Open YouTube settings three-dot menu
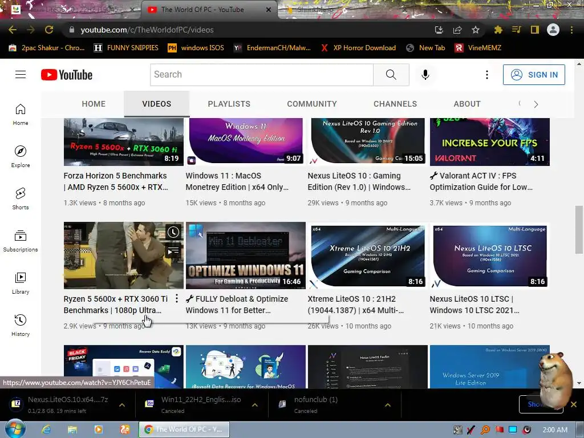This screenshot has width=584, height=438. pyautogui.click(x=487, y=75)
